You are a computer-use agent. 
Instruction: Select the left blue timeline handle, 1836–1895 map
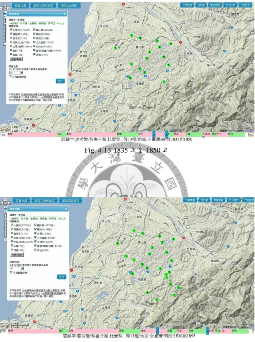[157, 330]
